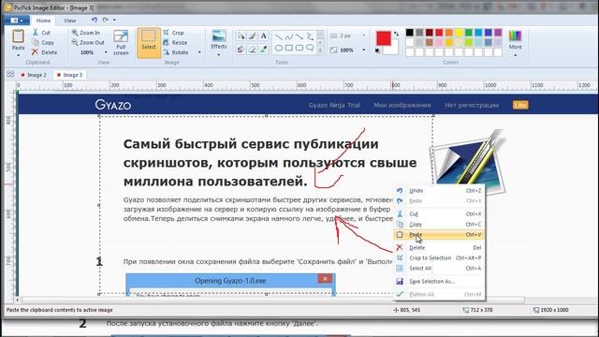This screenshot has height=337, width=599.
Task: Select the Stamp tool
Action: point(241,50)
